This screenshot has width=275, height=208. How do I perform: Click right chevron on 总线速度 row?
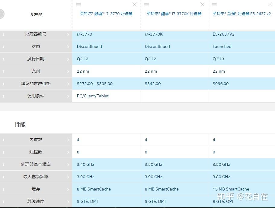[68, 202]
